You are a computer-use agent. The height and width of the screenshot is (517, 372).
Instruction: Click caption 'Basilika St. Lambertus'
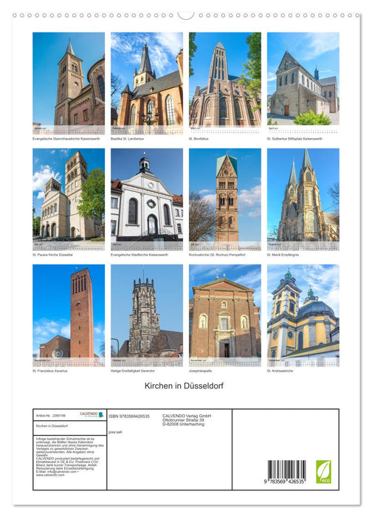[127, 139]
